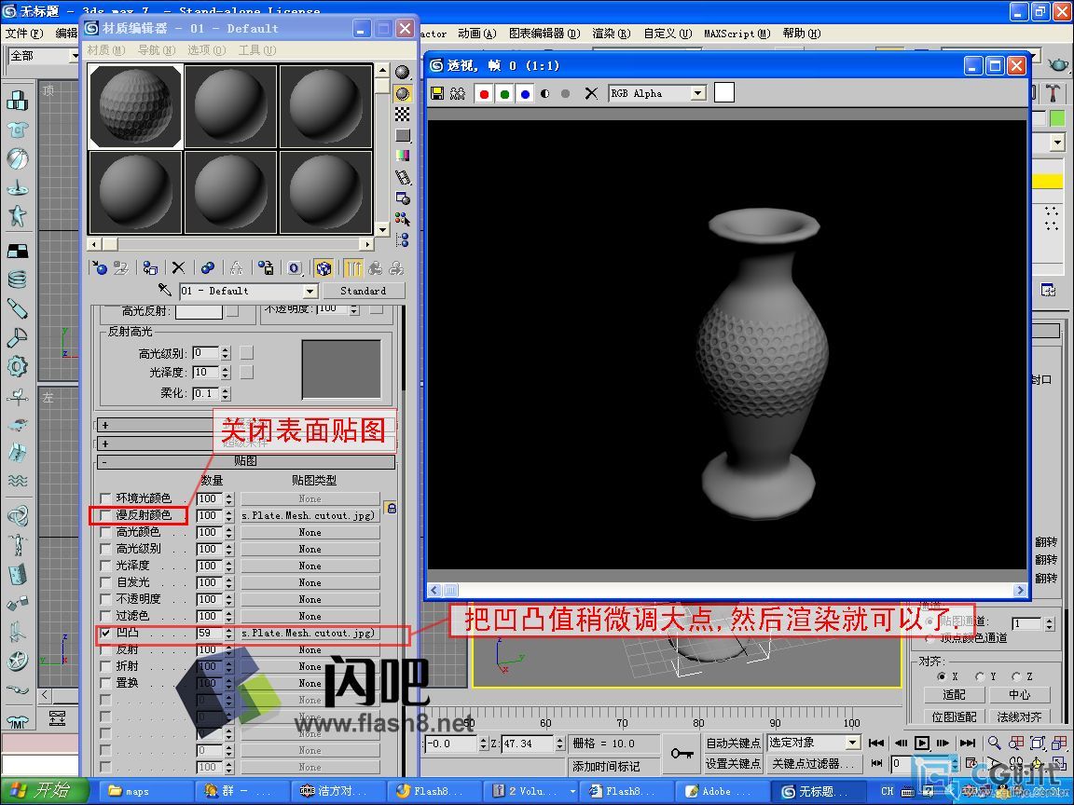Click the 凹凸 map slot button
Screen dimensions: 1074x805
(310, 634)
